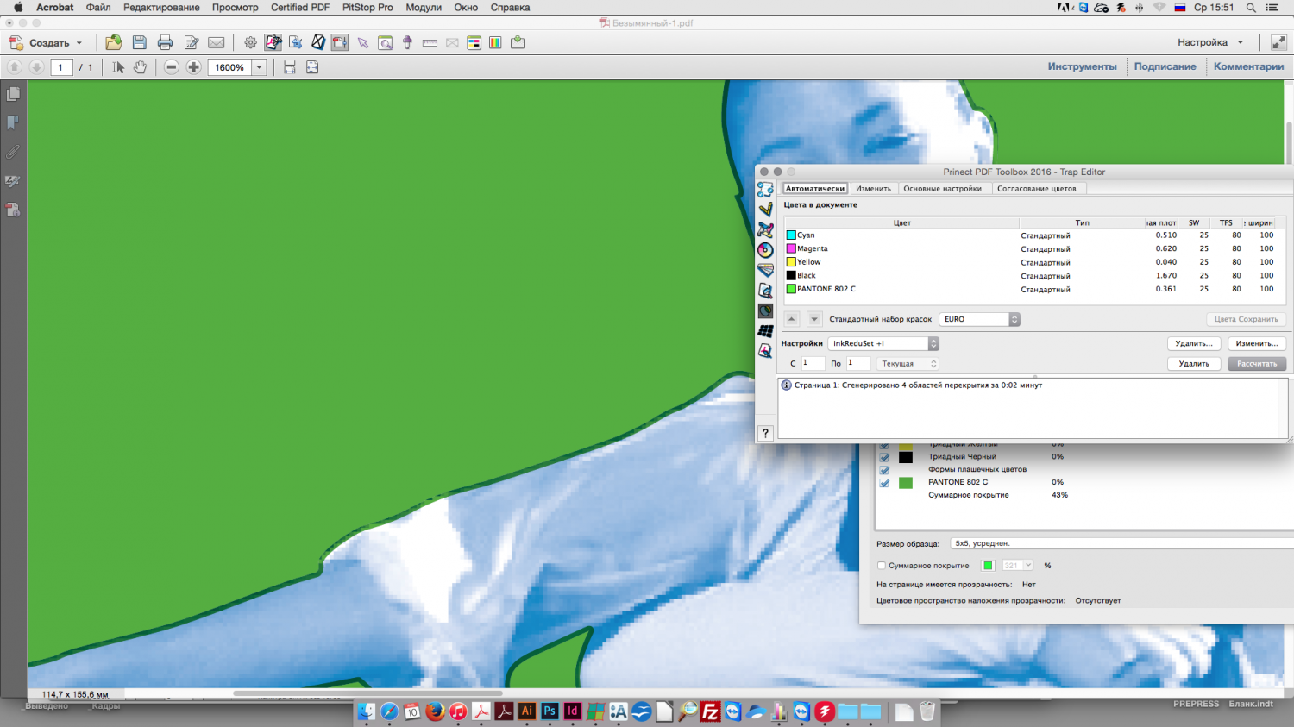The image size is (1294, 727).
Task: Select the magnifier inspect tool in toolbar
Action: (386, 42)
